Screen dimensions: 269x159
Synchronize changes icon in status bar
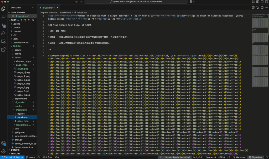pyautogui.click(x=39, y=157)
